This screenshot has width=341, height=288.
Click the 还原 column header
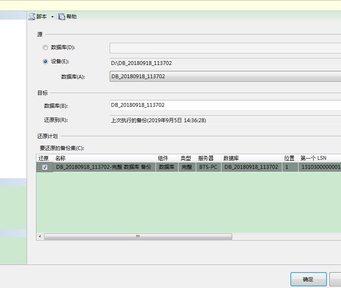point(45,158)
